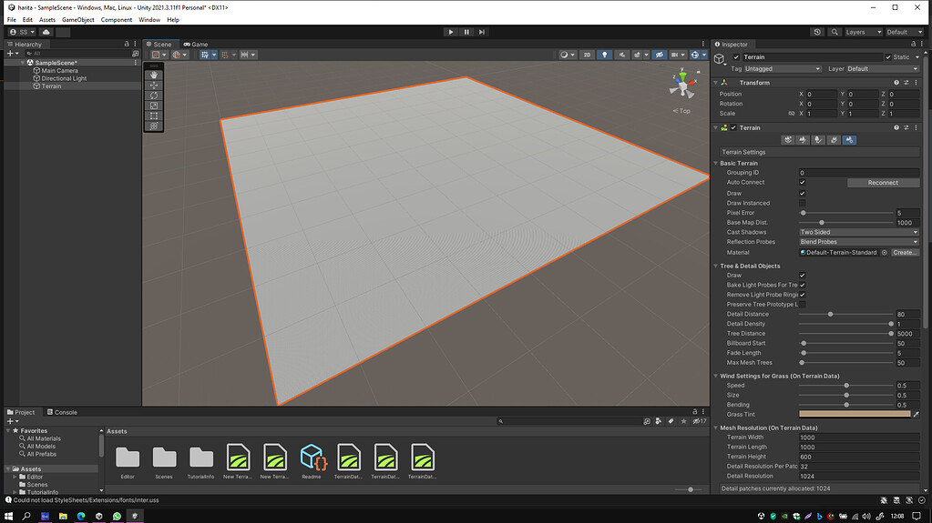The height and width of the screenshot is (523, 932).
Task: Click the Step forward button
Action: pyautogui.click(x=482, y=32)
